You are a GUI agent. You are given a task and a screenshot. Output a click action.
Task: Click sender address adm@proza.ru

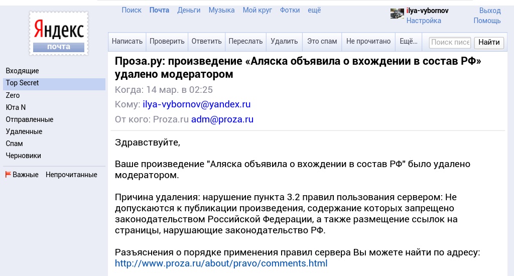point(222,119)
